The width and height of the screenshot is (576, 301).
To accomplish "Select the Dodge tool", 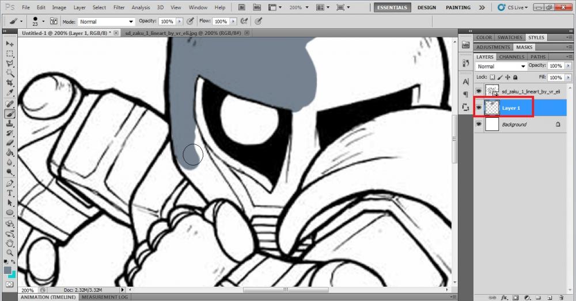I will click(10, 172).
